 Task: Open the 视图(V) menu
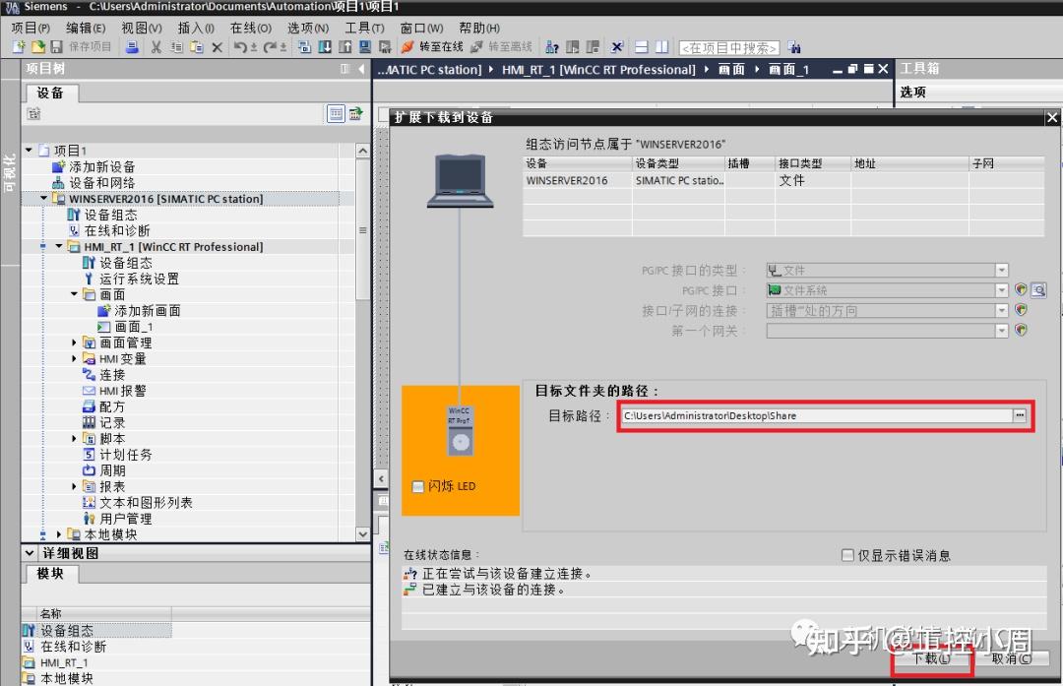pos(142,28)
